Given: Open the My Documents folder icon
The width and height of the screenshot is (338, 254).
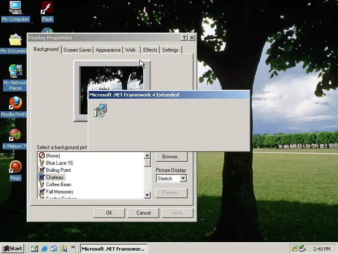Looking at the screenshot, I should pos(15,39).
